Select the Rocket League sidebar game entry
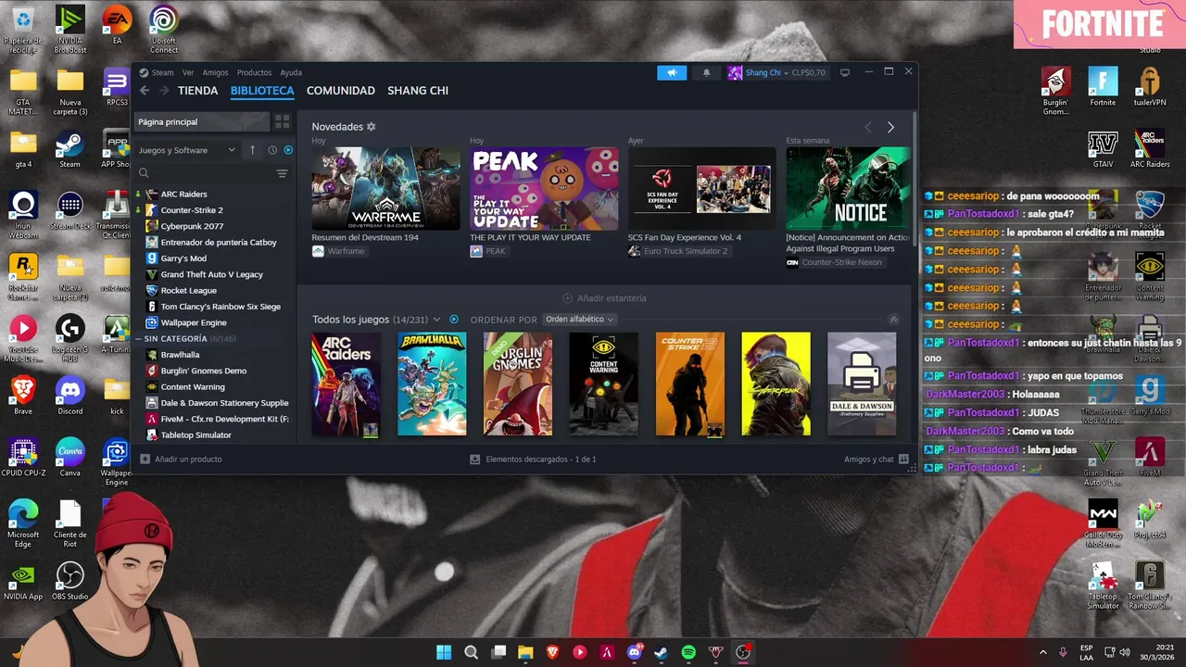The width and height of the screenshot is (1186, 667). [x=188, y=291]
